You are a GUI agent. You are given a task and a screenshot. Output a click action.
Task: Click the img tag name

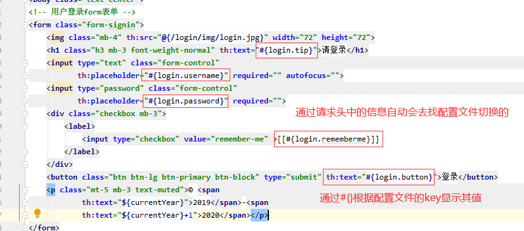[58, 37]
